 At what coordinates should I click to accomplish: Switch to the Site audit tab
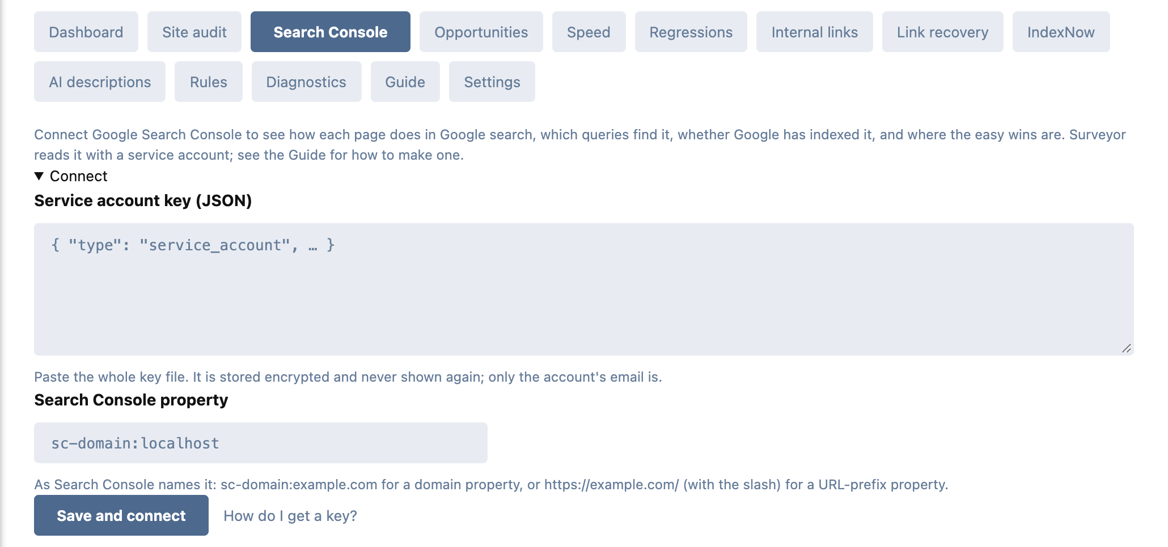click(x=194, y=32)
